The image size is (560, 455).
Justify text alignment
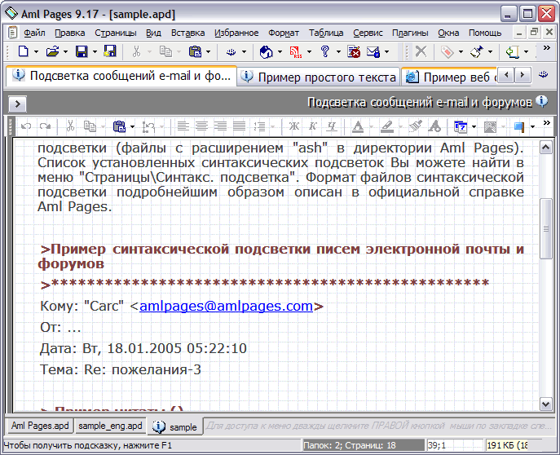239,126
